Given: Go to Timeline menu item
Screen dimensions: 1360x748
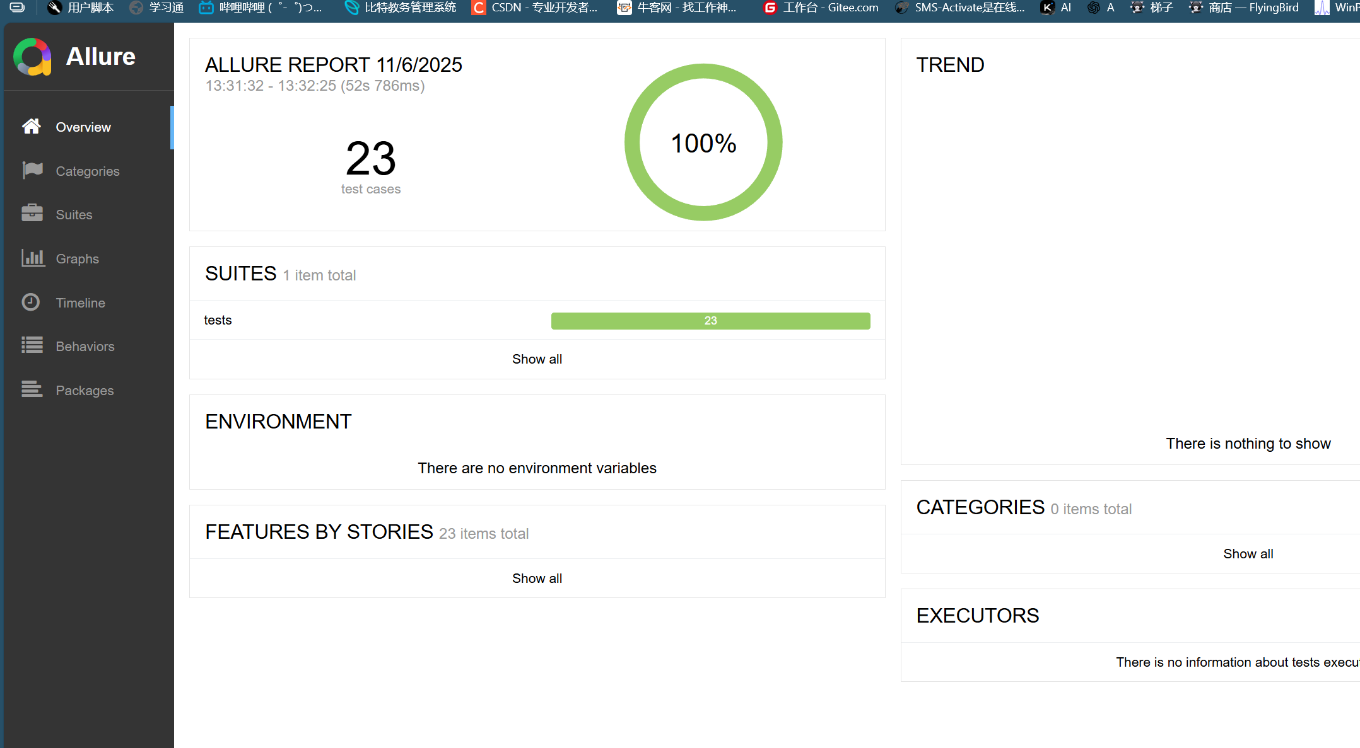Looking at the screenshot, I should [x=80, y=303].
